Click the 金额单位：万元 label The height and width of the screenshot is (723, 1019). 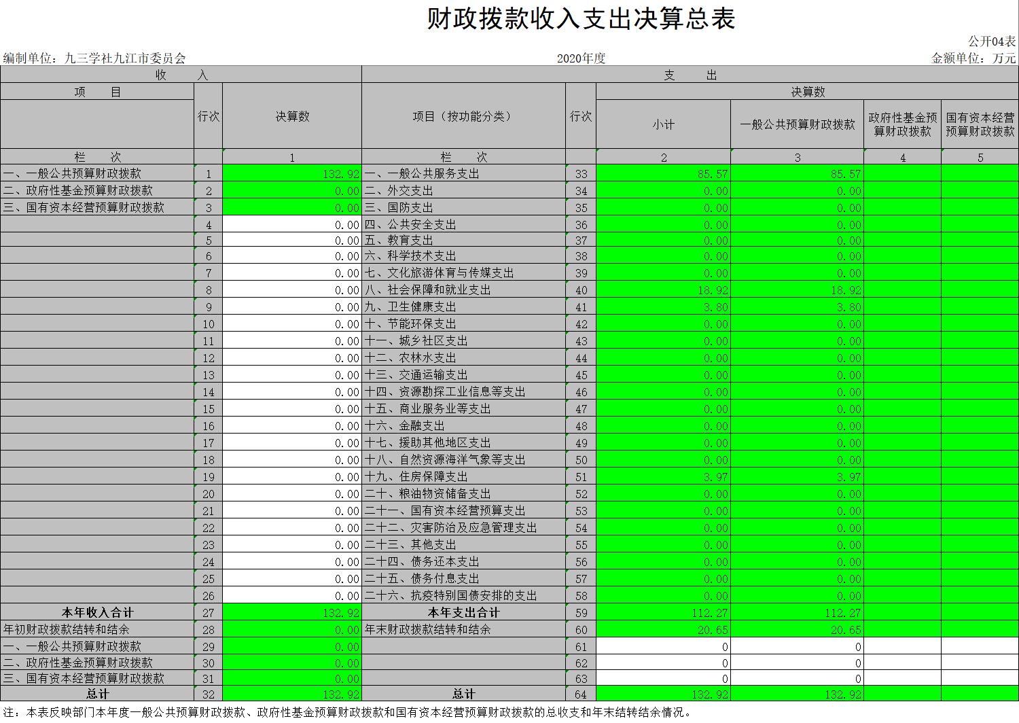(973, 58)
